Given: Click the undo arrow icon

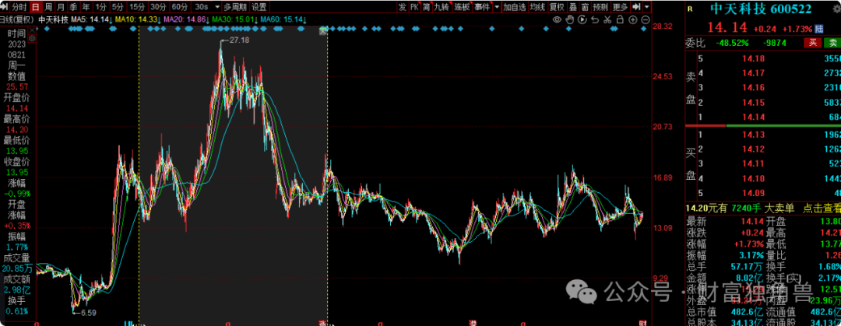Looking at the screenshot, I should tap(595, 19).
